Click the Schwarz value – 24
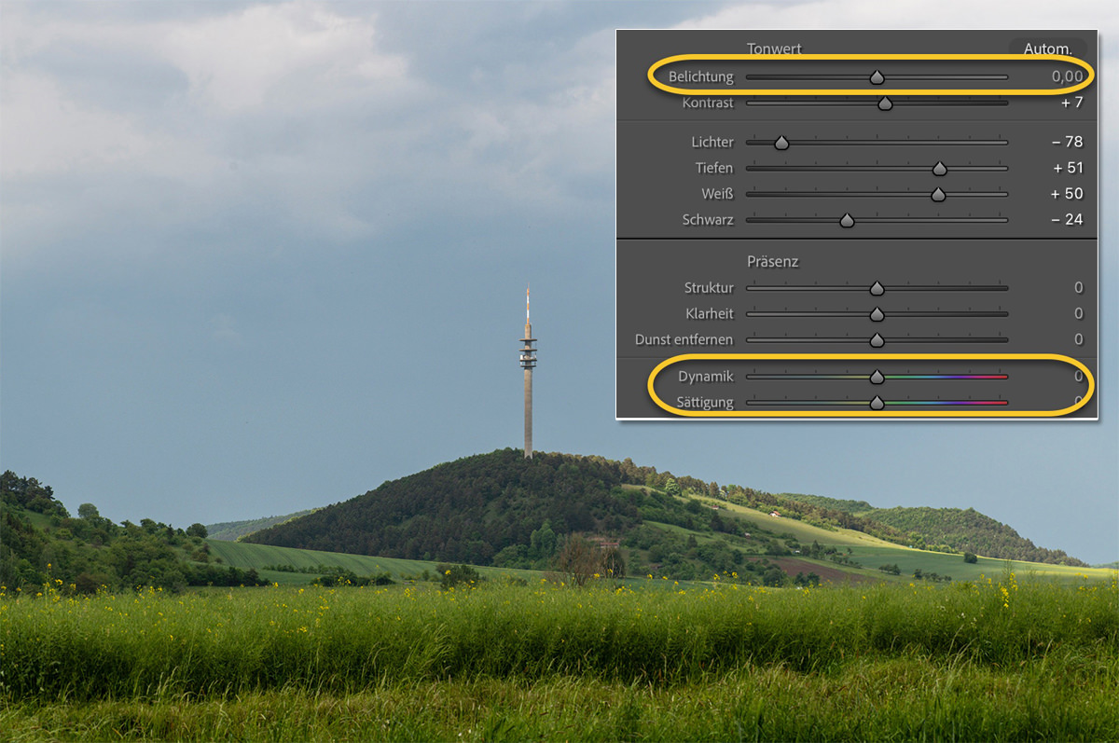1119x743 pixels. 1068,220
